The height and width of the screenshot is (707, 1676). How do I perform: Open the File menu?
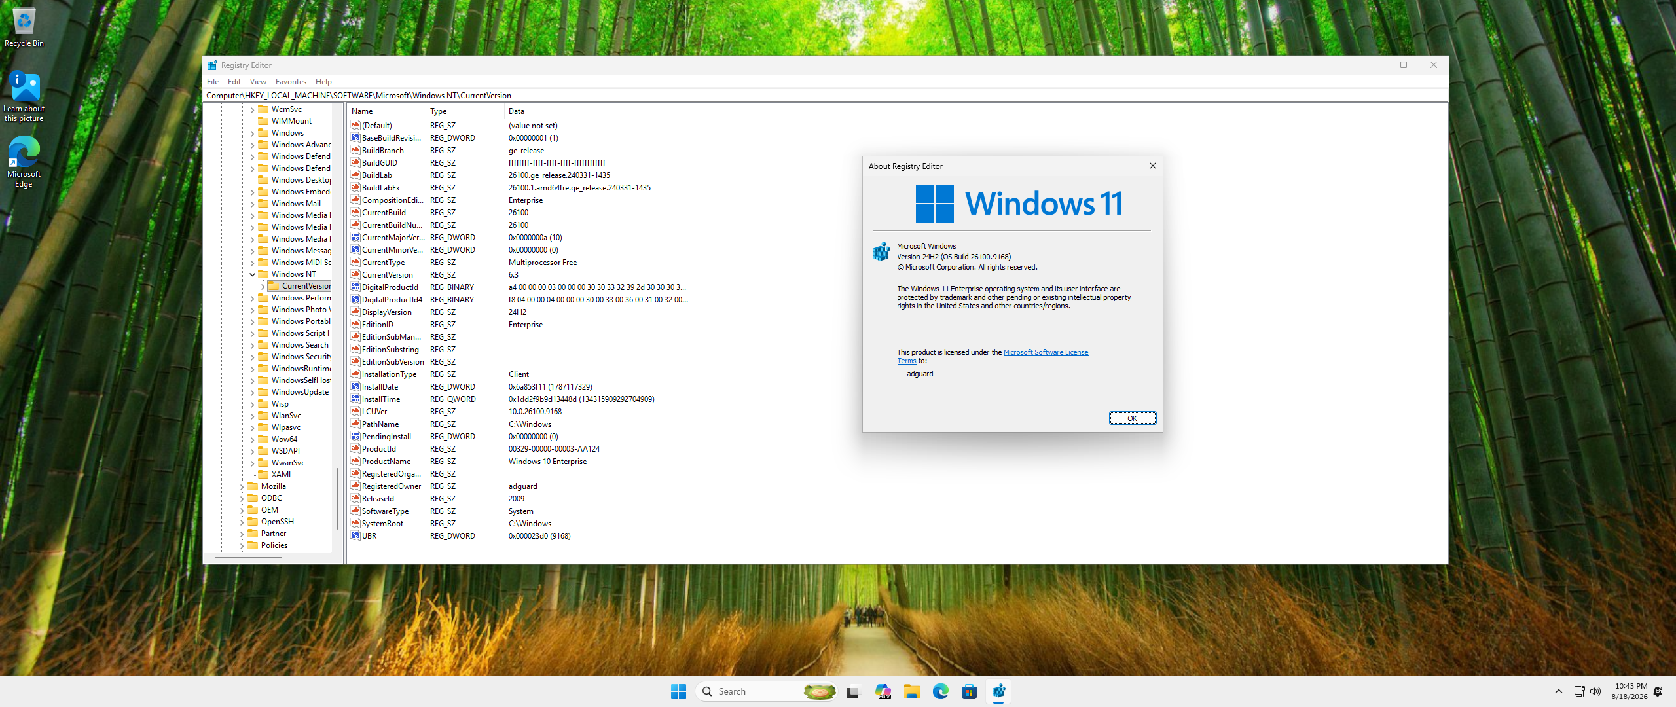[x=213, y=82]
